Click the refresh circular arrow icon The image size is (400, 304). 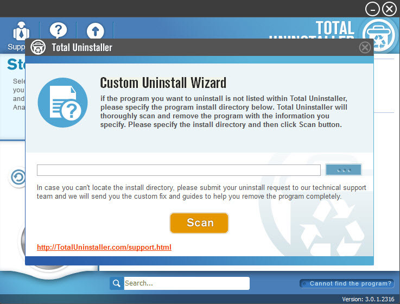(x=18, y=177)
